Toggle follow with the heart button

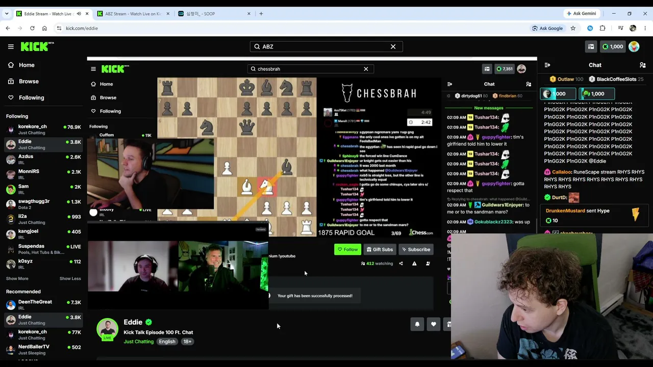click(433, 324)
